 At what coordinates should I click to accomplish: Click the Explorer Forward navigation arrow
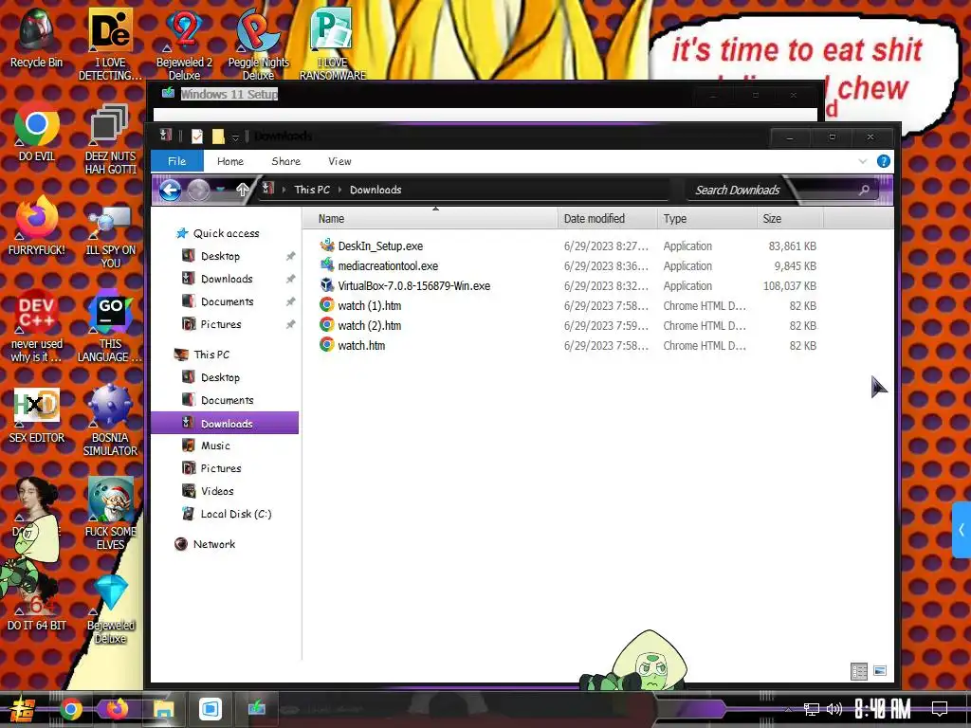click(198, 190)
